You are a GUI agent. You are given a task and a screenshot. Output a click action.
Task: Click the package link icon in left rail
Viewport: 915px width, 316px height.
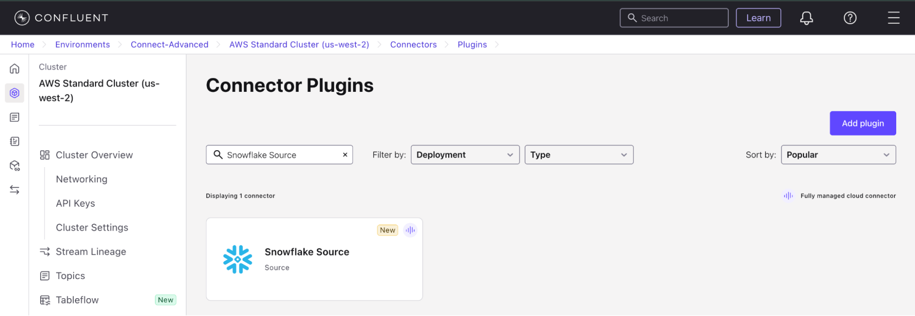[15, 166]
